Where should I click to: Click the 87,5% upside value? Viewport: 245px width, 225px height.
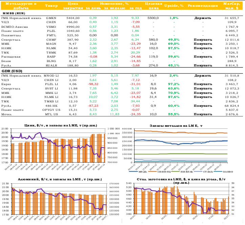coord(173,48)
